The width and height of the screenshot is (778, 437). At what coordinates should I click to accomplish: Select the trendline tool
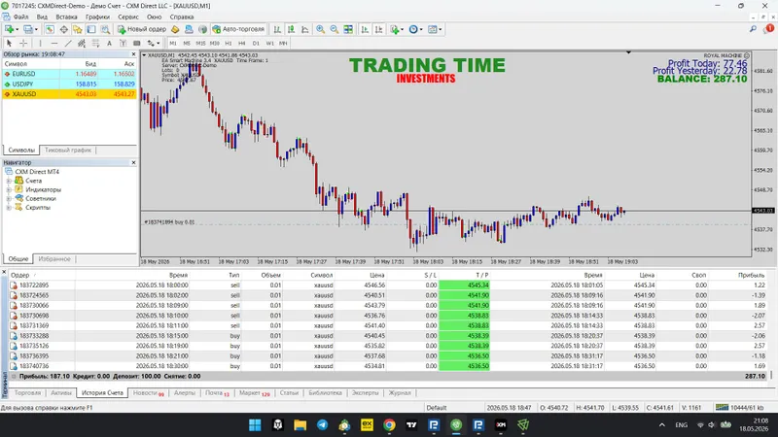click(68, 44)
